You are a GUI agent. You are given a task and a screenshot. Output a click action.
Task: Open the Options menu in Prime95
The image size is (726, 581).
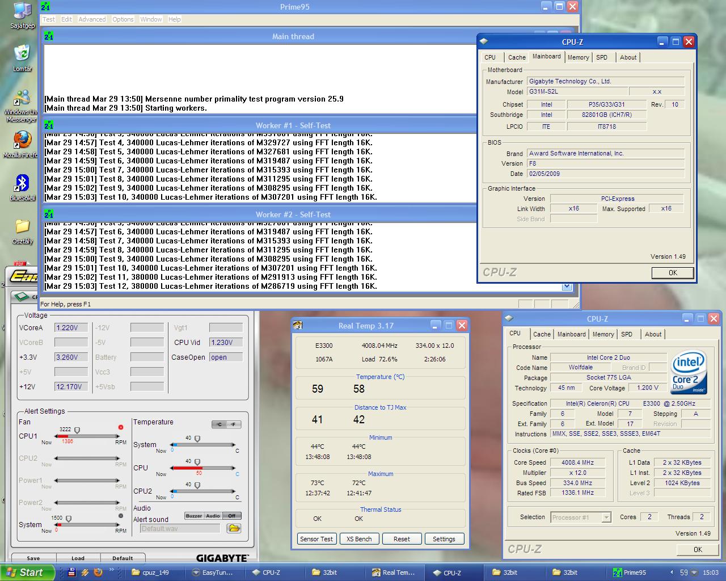tap(123, 19)
